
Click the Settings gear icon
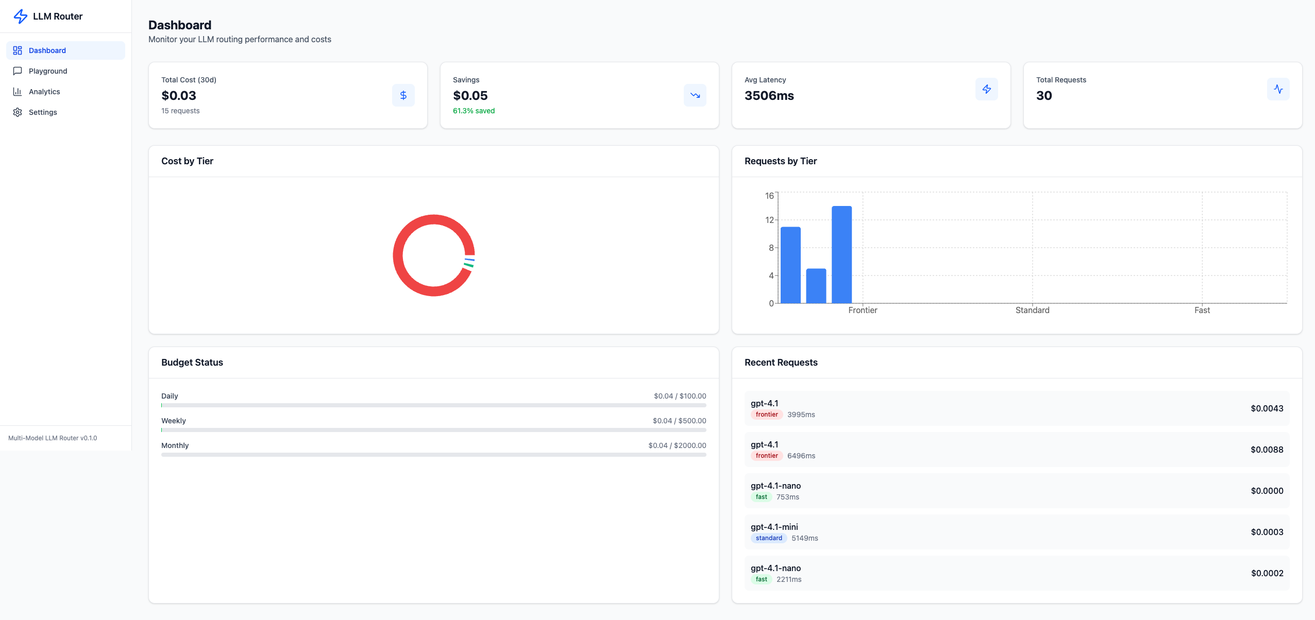point(18,112)
